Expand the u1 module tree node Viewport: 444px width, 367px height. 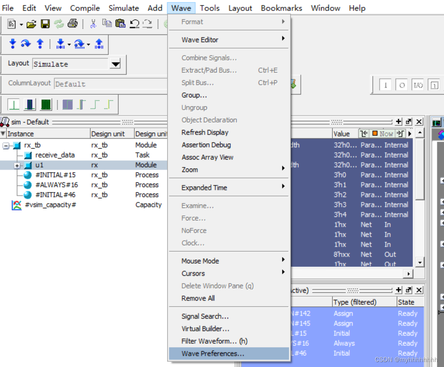point(17,166)
